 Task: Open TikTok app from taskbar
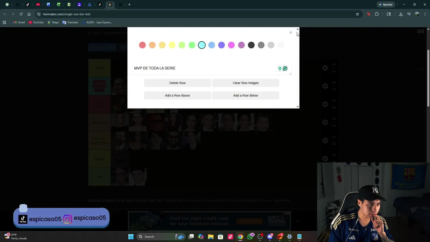(x=230, y=237)
